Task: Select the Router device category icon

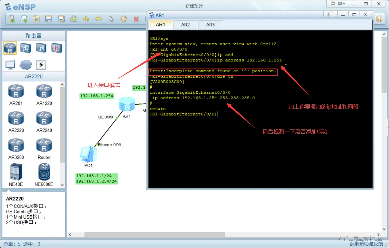Action: coord(10,48)
